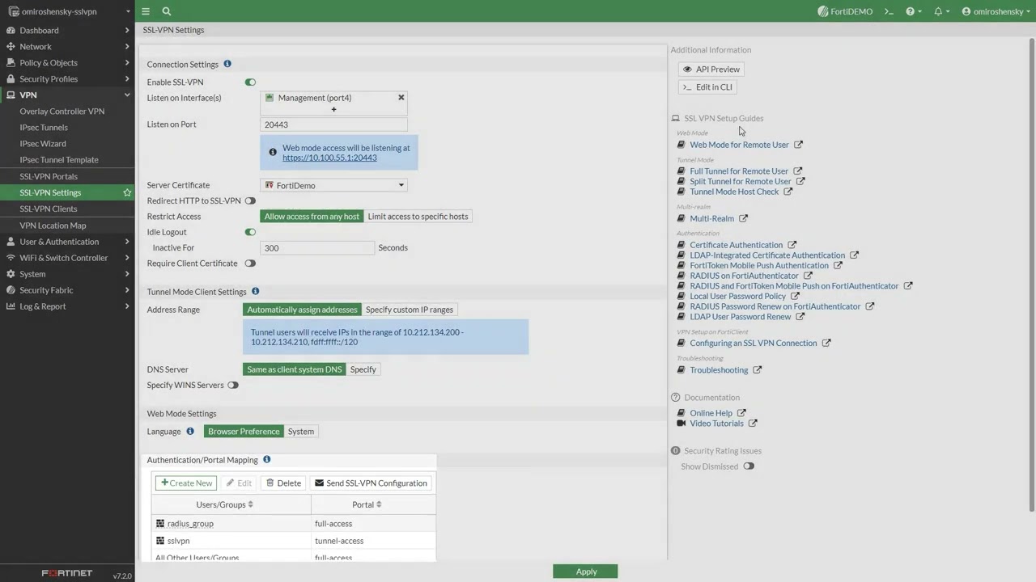Click the sslvpn group row icon
The image size is (1036, 582).
(160, 541)
